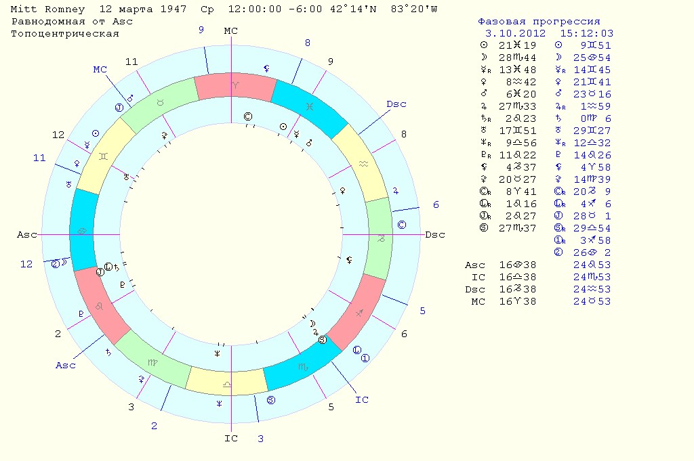
Task: Select the birth date "12 марта 1947"
Action: tap(143, 9)
